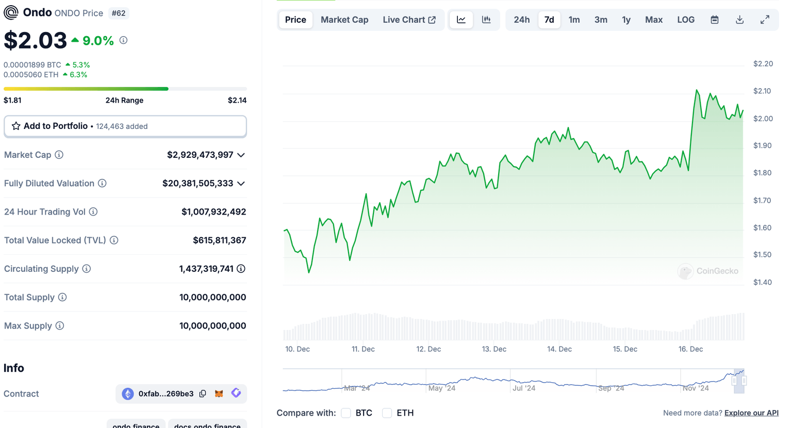Enable BTC comparison checkbox
This screenshot has height=428, width=792.
click(346, 413)
